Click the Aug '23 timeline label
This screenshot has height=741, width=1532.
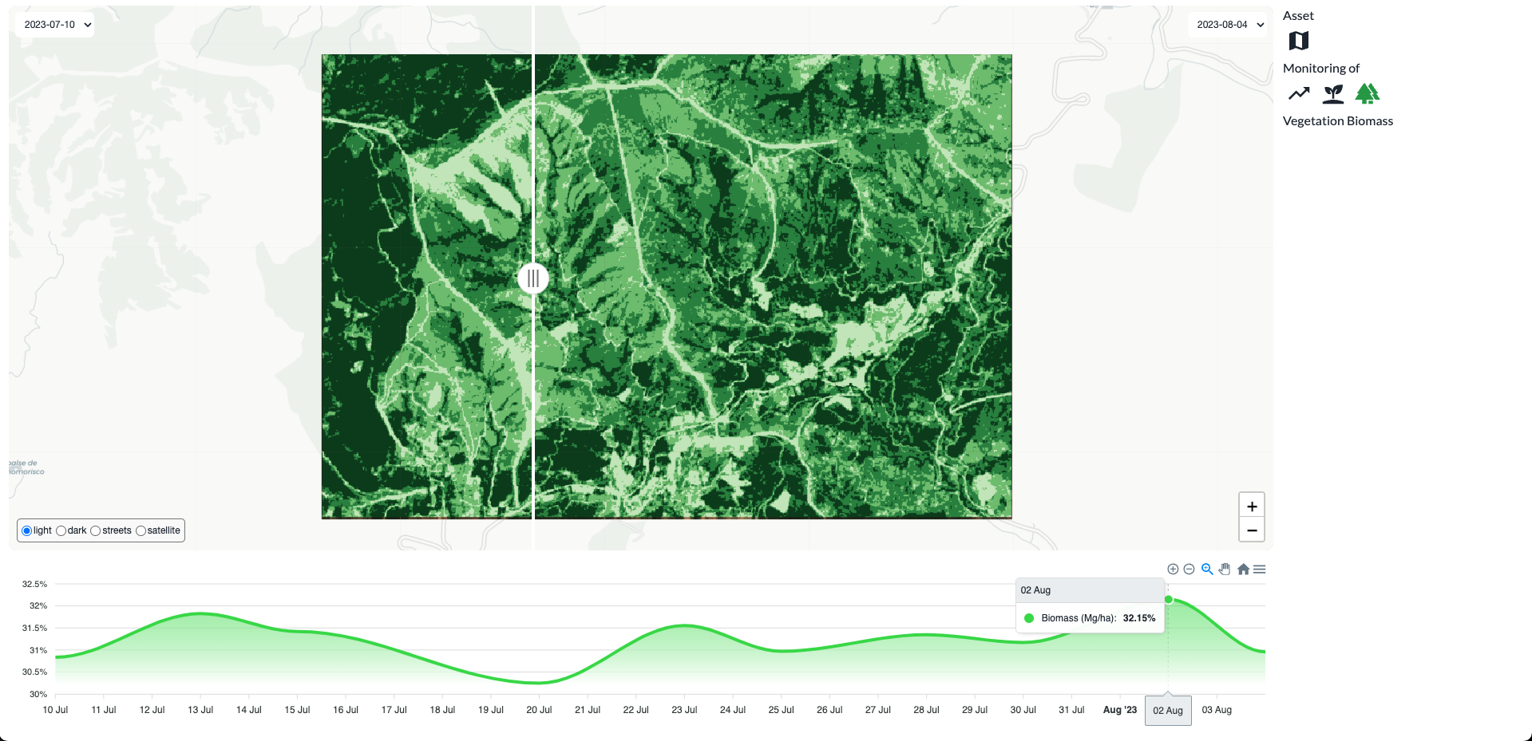1119,709
